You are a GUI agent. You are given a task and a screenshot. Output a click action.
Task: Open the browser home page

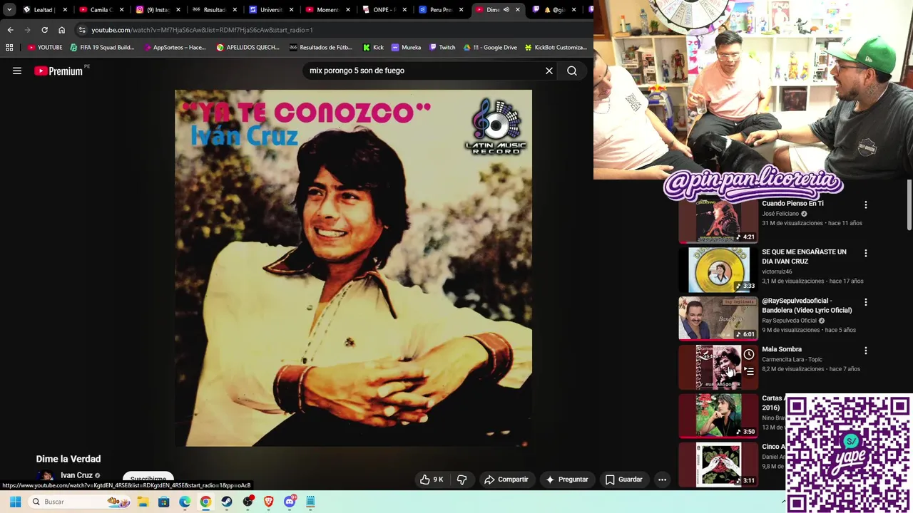(61, 30)
